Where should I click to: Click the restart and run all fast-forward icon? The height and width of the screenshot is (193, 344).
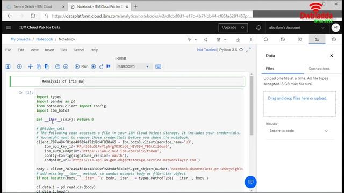[x=109, y=66]
